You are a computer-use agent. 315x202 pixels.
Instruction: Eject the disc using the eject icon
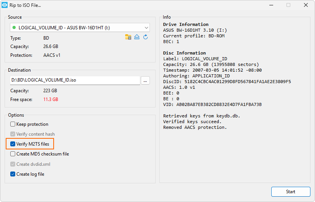(137, 37)
